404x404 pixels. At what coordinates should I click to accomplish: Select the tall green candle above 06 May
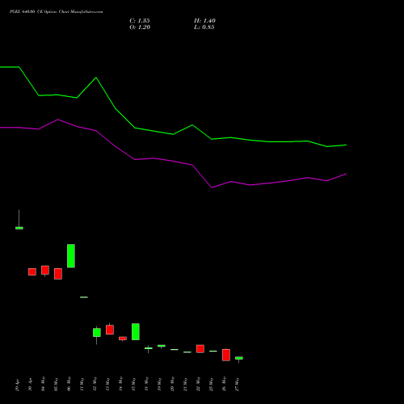[71, 256]
